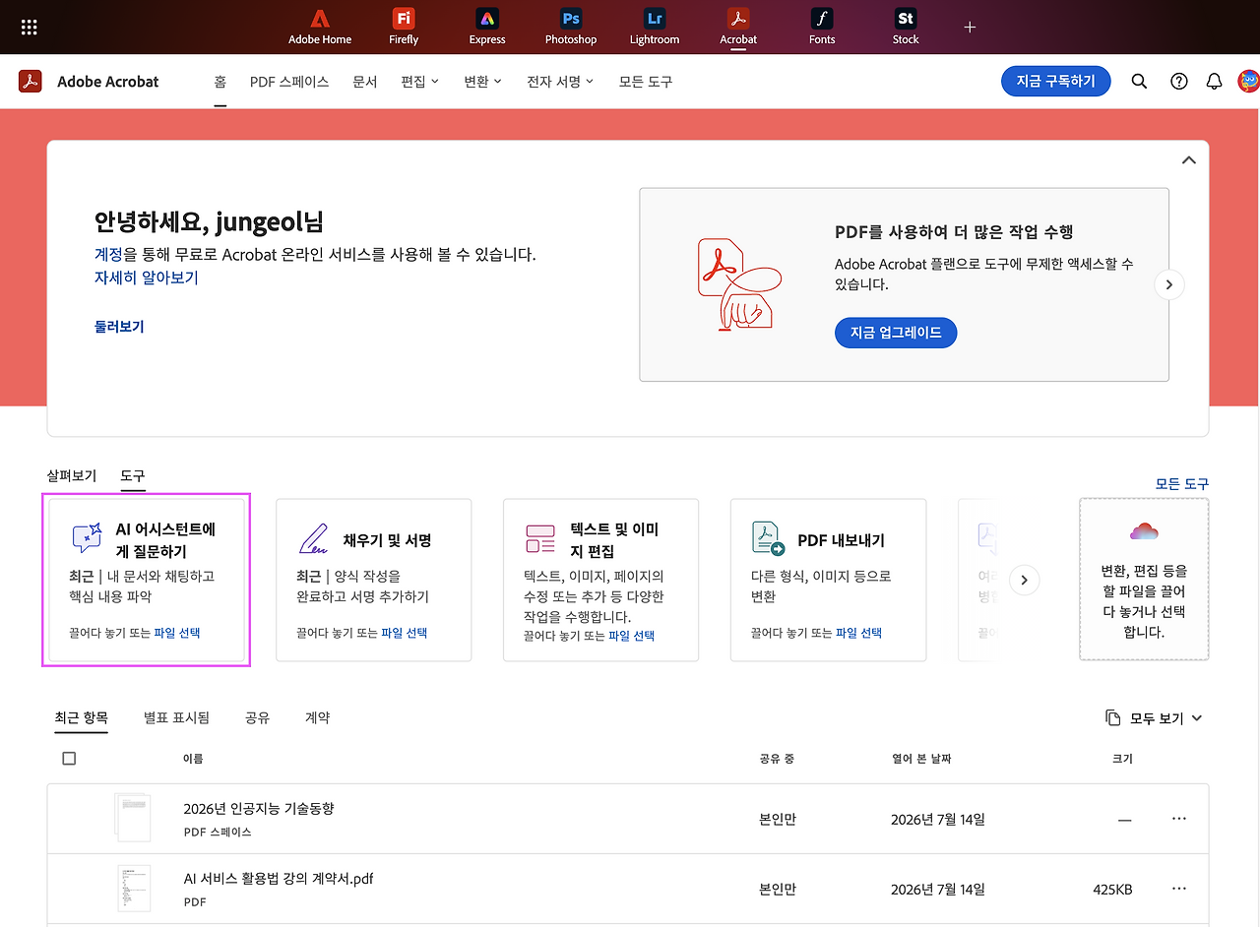Click the 둘러보기 link
The image size is (1260, 927).
coord(119,327)
